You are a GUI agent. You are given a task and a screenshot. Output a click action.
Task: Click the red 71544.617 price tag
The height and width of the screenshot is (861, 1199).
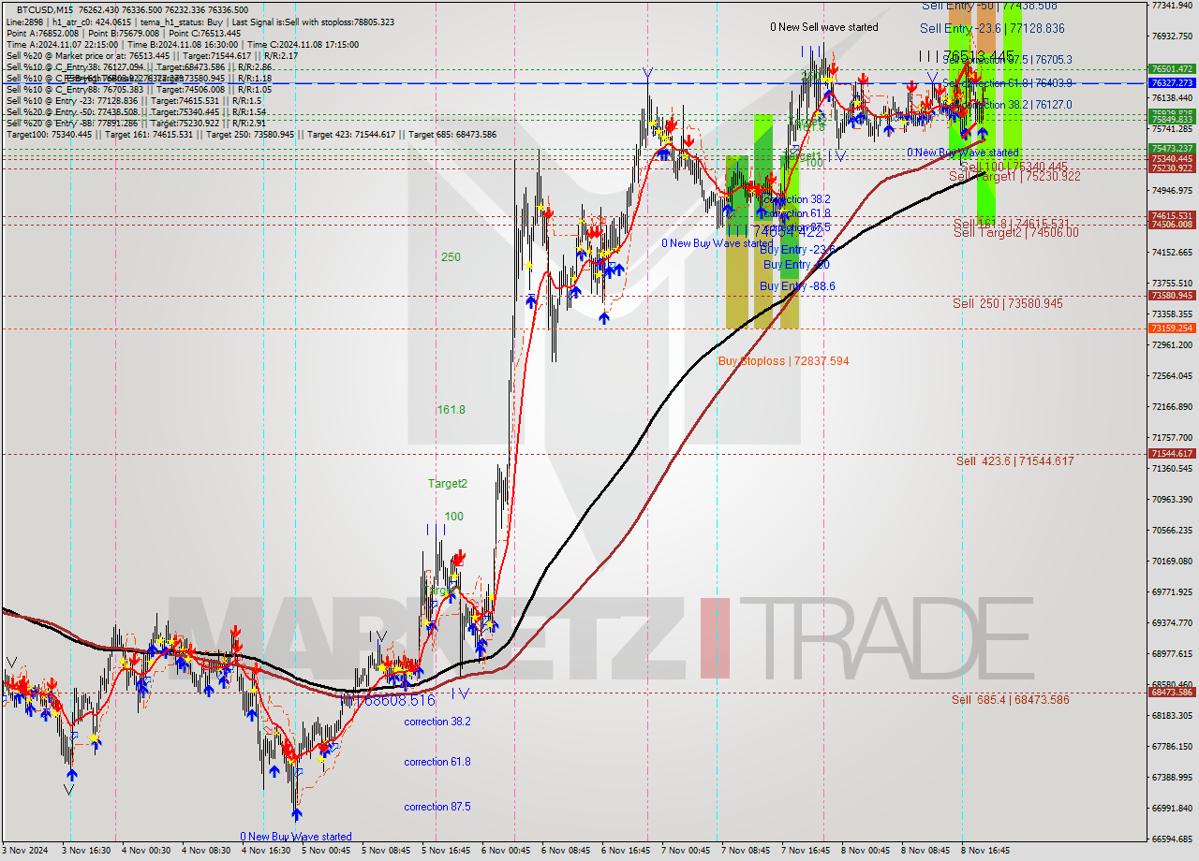(x=1171, y=454)
